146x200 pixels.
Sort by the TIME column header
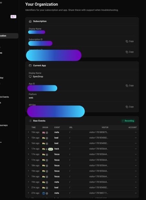pyautogui.click(x=34, y=127)
